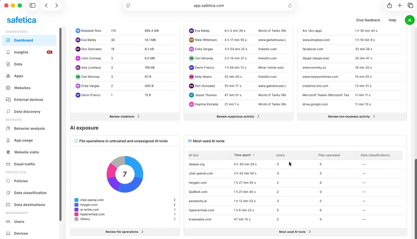Click Rebekah Rice avatar icon
The width and height of the screenshot is (417, 239).
coord(78,31)
